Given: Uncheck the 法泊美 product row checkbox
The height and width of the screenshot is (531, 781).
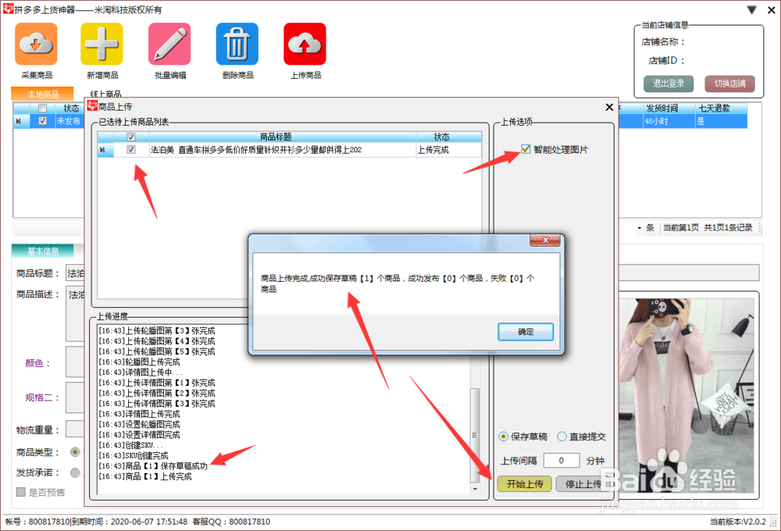Looking at the screenshot, I should [x=131, y=149].
